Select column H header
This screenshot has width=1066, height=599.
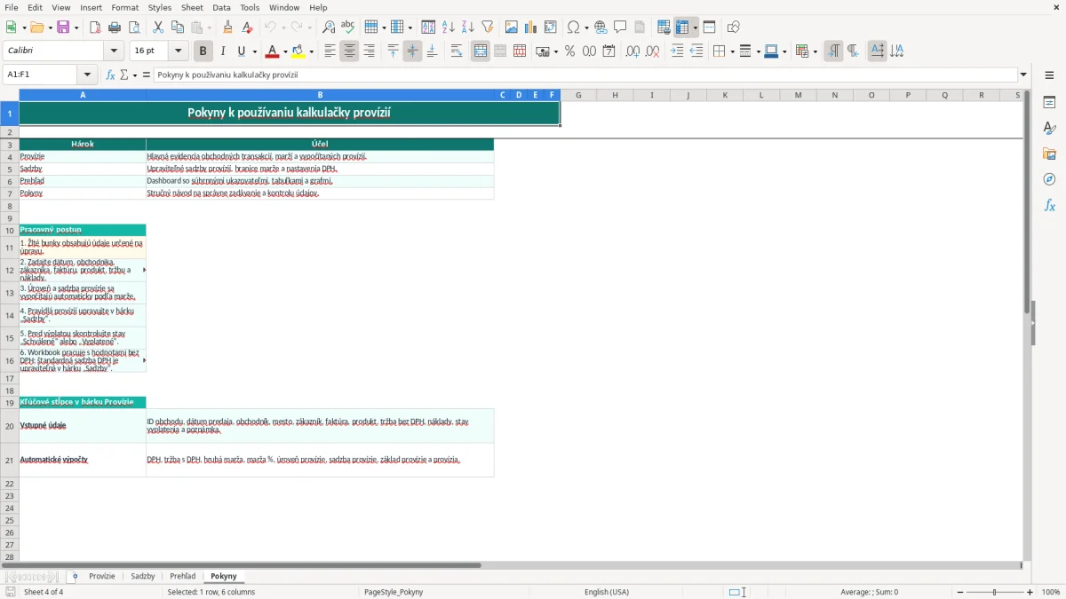click(x=615, y=95)
